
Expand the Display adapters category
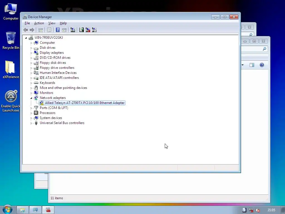pyautogui.click(x=31, y=53)
